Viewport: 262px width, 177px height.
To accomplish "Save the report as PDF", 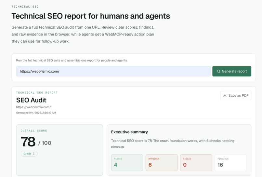I will [236, 96].
